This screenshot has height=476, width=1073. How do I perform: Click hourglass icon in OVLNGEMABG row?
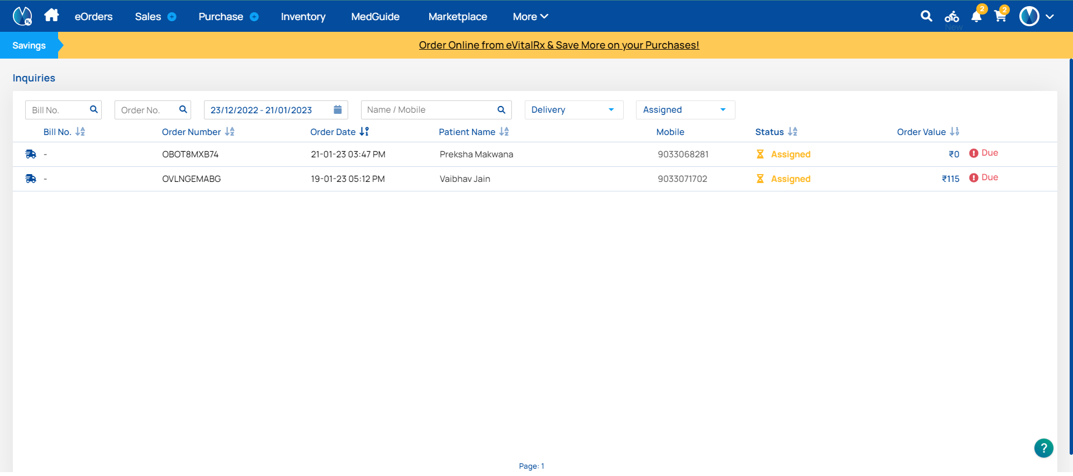pyautogui.click(x=760, y=179)
